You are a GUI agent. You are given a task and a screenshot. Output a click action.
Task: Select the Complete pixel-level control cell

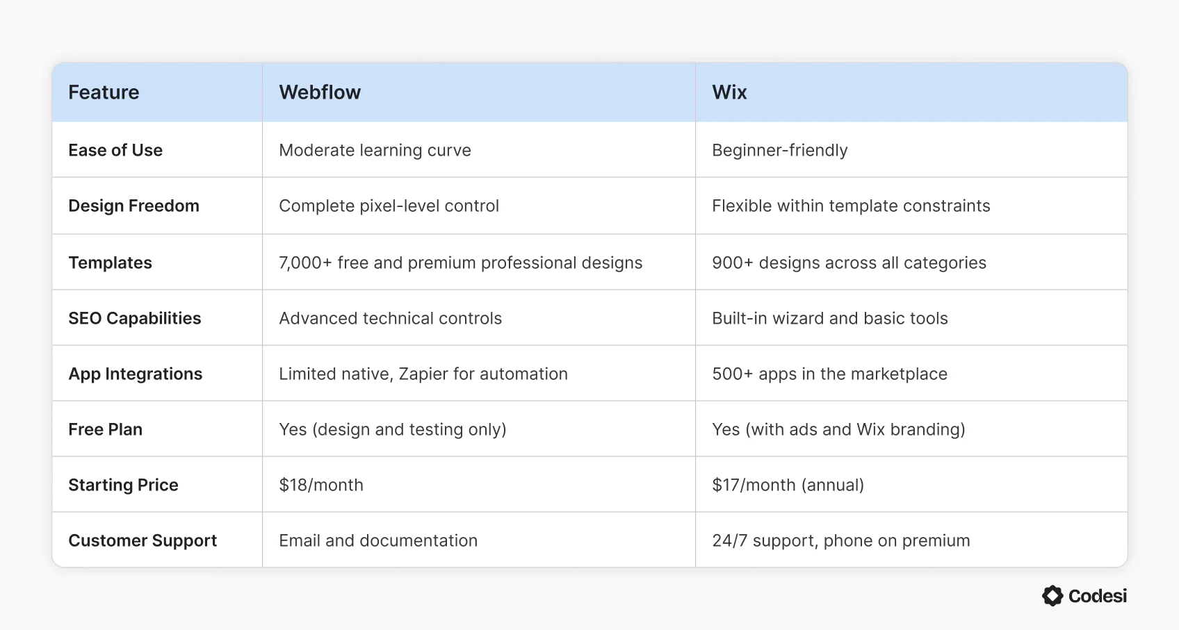[389, 206]
